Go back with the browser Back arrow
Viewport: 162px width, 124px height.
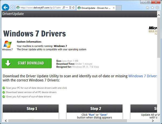[5, 8]
